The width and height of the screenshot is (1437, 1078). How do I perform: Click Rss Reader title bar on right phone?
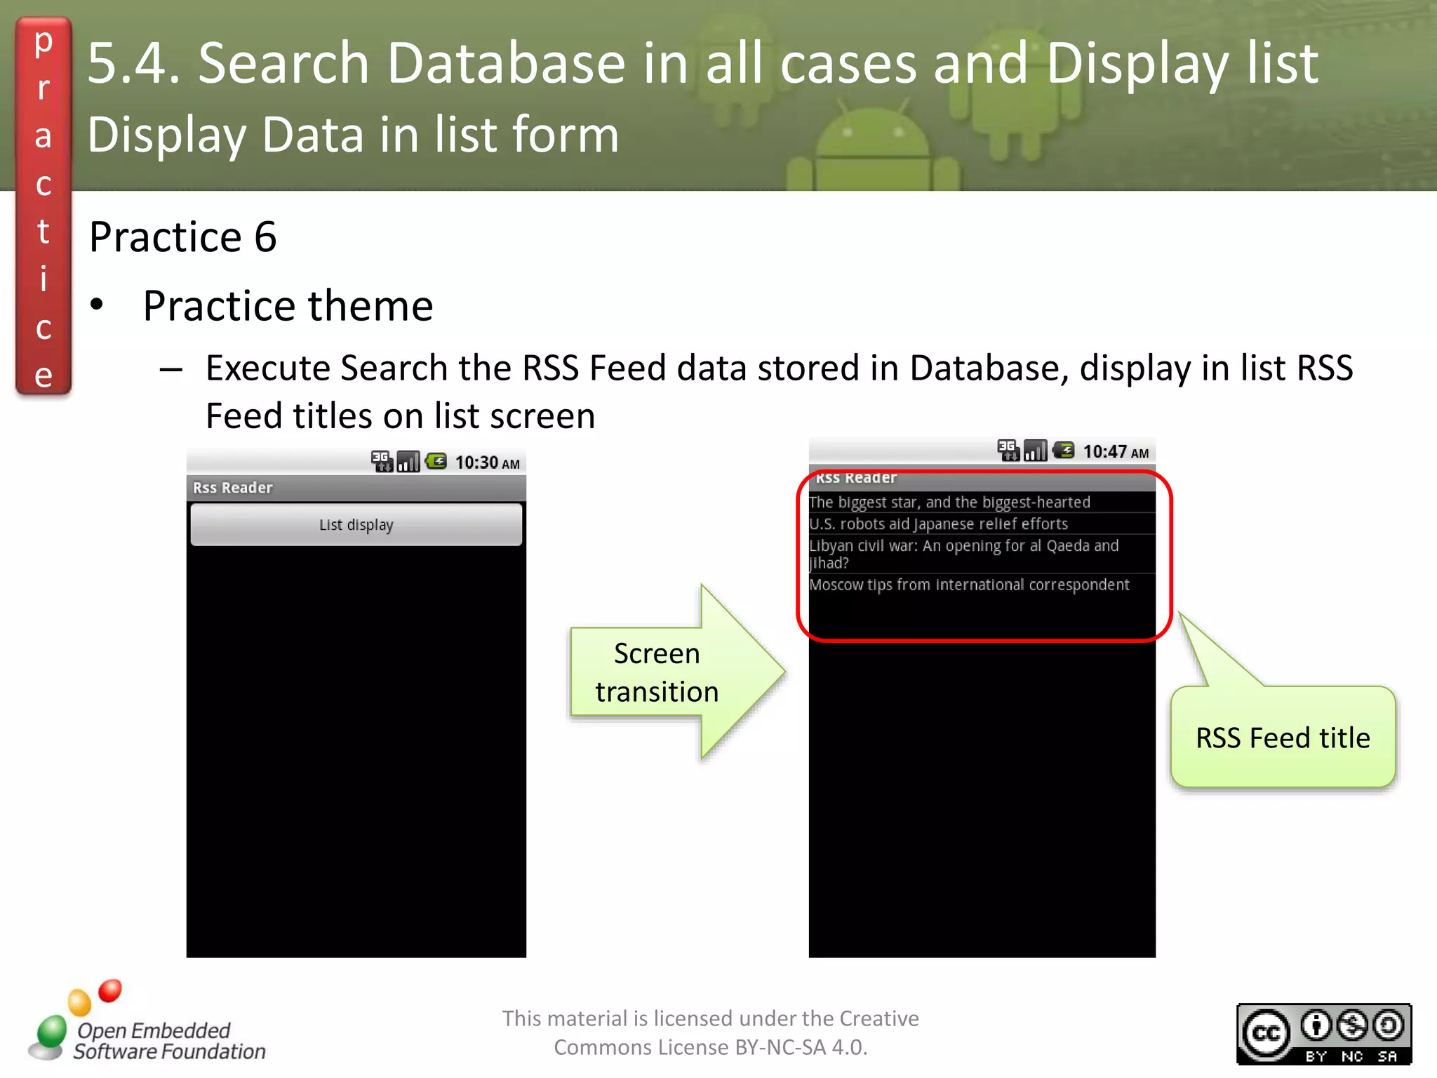tap(982, 478)
